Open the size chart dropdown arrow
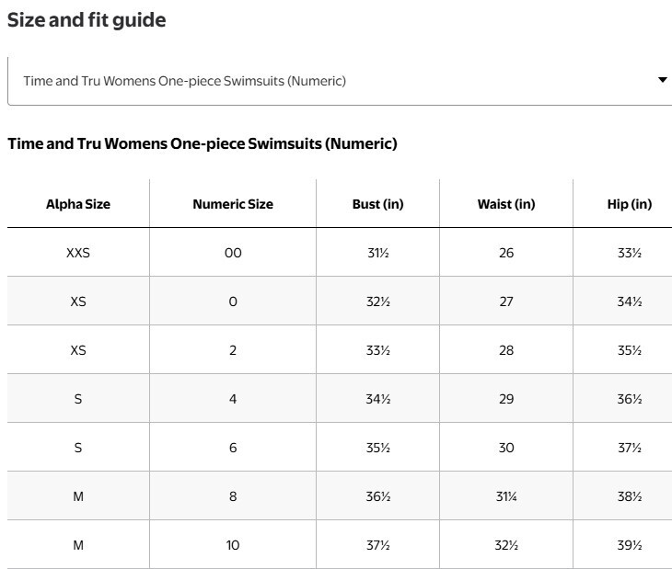672x569 pixels. (662, 80)
